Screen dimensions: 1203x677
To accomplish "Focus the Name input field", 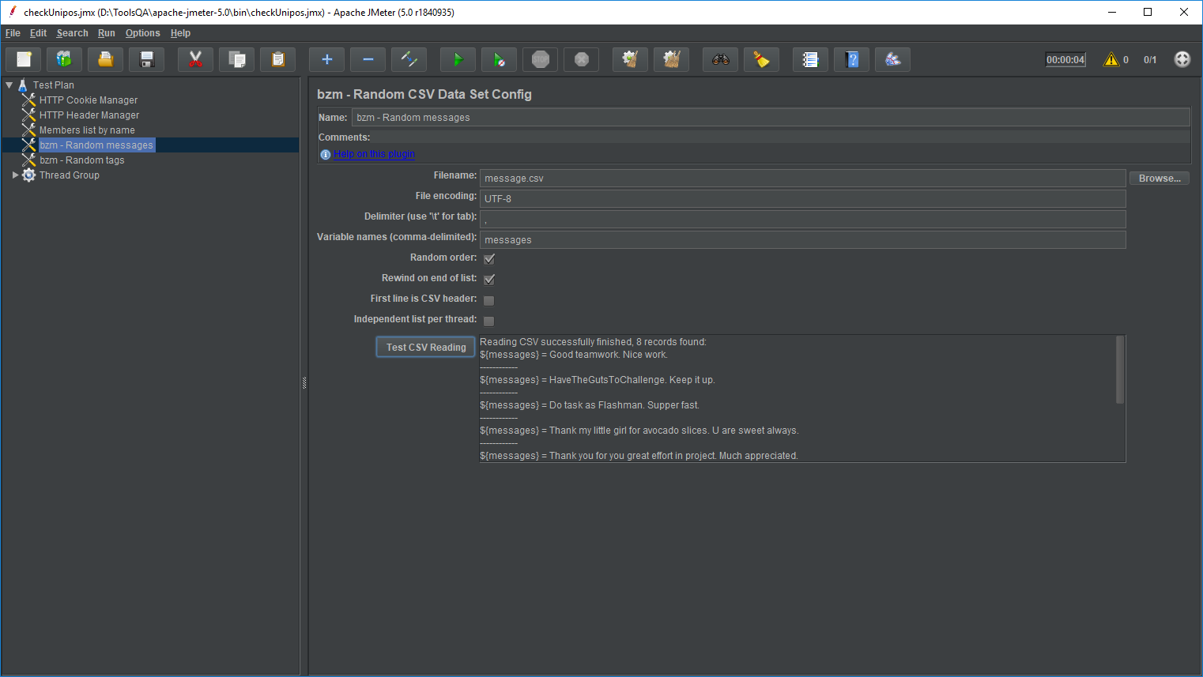I will 771,117.
